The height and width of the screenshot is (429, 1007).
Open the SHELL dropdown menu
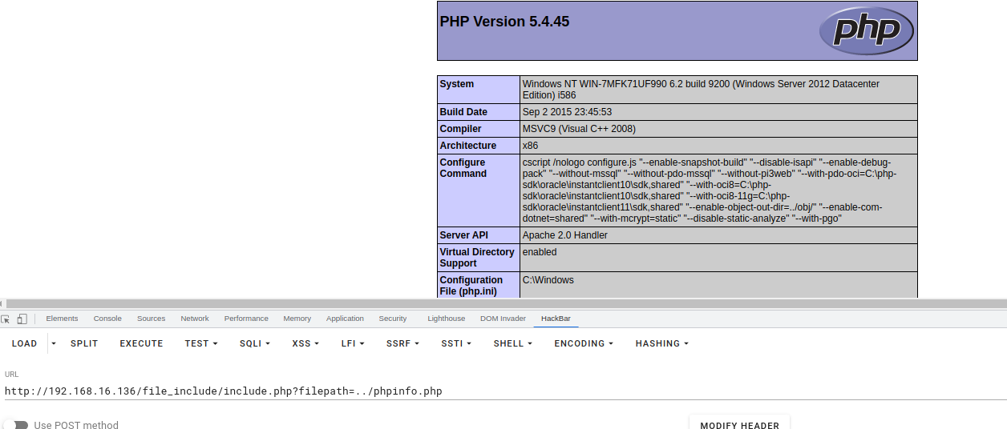tap(513, 343)
